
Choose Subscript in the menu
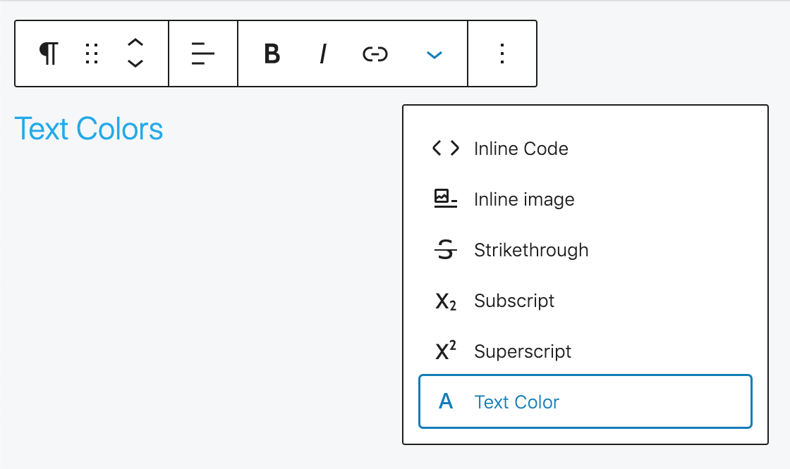pos(514,301)
